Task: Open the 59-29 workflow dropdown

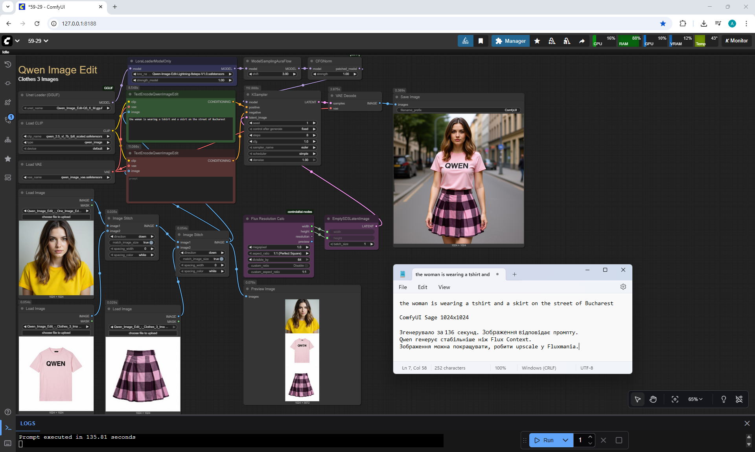Action: point(38,41)
